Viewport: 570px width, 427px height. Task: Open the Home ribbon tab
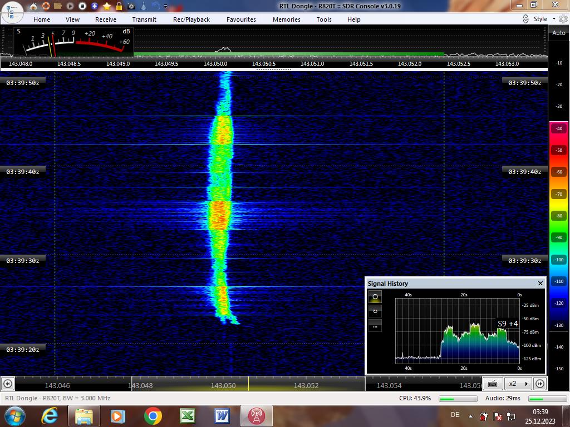pos(41,19)
